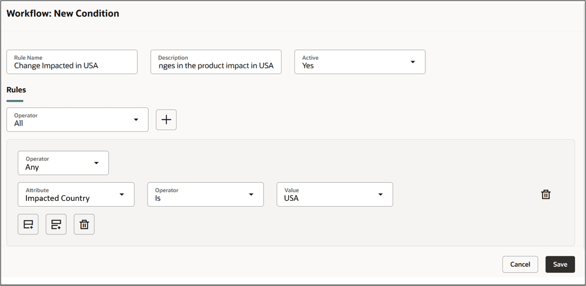
Task: Click the chevron arrow in the Value field
Action: click(381, 195)
